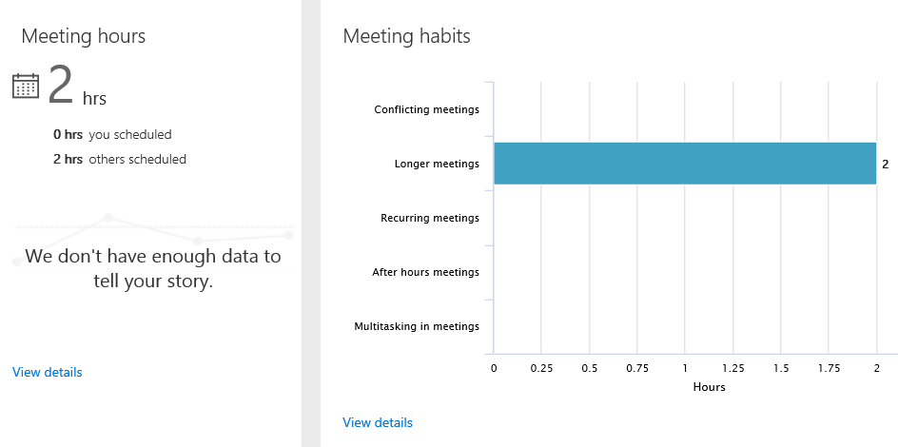Click the 1 tick on hours axis
The image size is (898, 447).
(684, 368)
